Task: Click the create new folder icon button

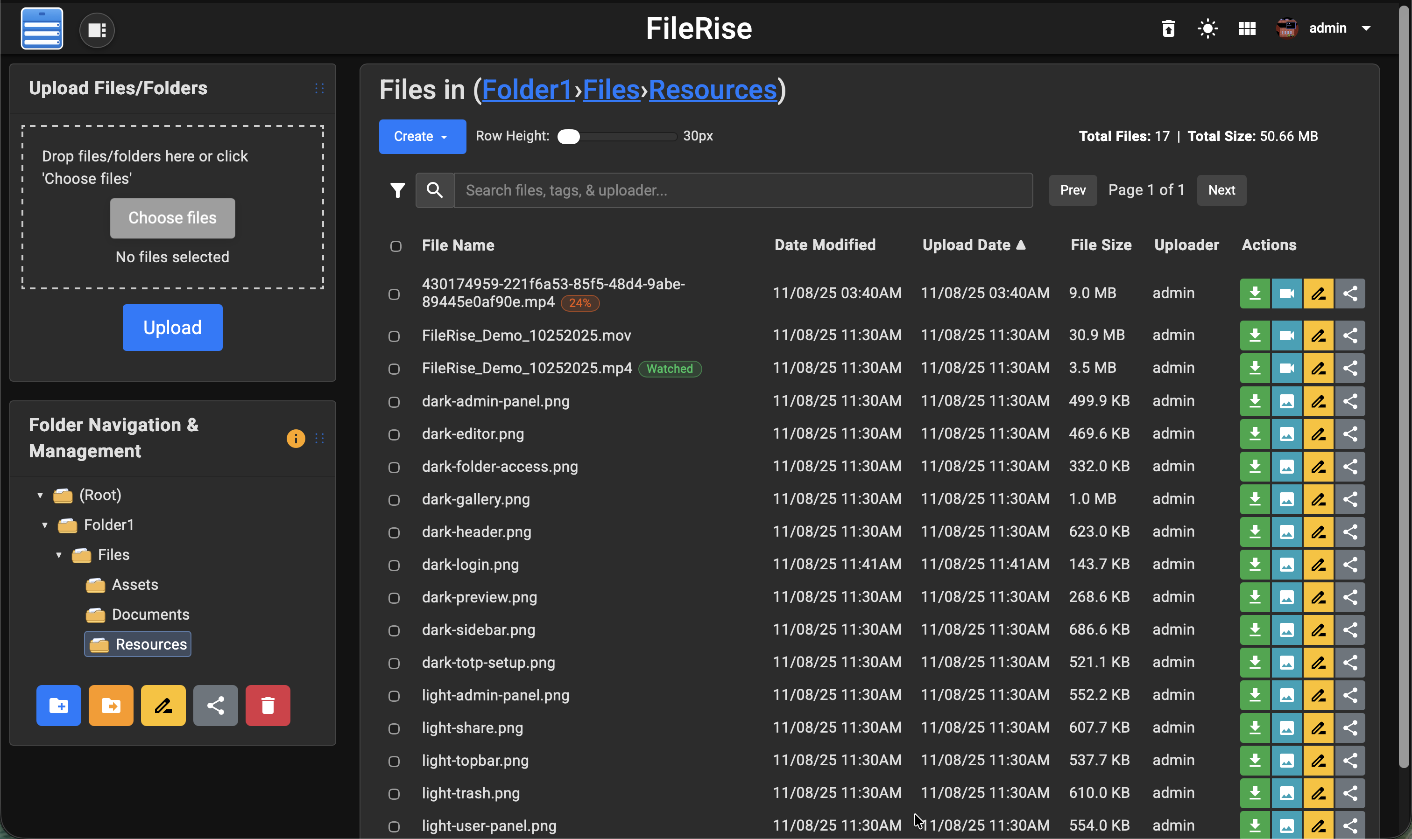Action: click(58, 705)
